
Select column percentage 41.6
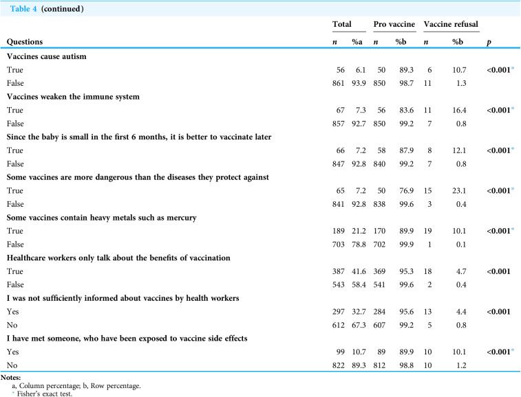[359, 271]
